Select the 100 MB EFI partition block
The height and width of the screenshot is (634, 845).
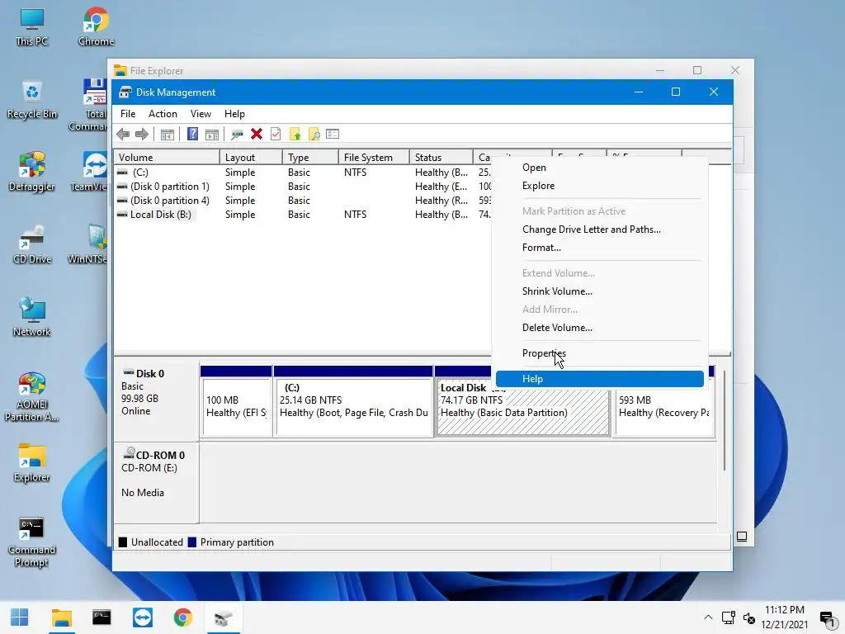click(236, 402)
